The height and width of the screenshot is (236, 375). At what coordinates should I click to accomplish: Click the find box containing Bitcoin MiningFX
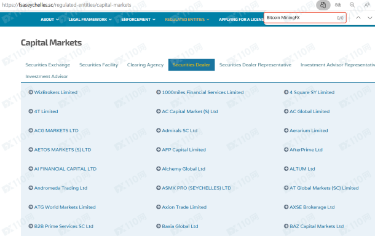click(x=305, y=18)
